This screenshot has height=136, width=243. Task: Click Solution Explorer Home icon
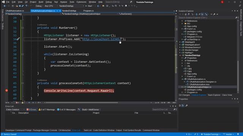(x=186, y=14)
